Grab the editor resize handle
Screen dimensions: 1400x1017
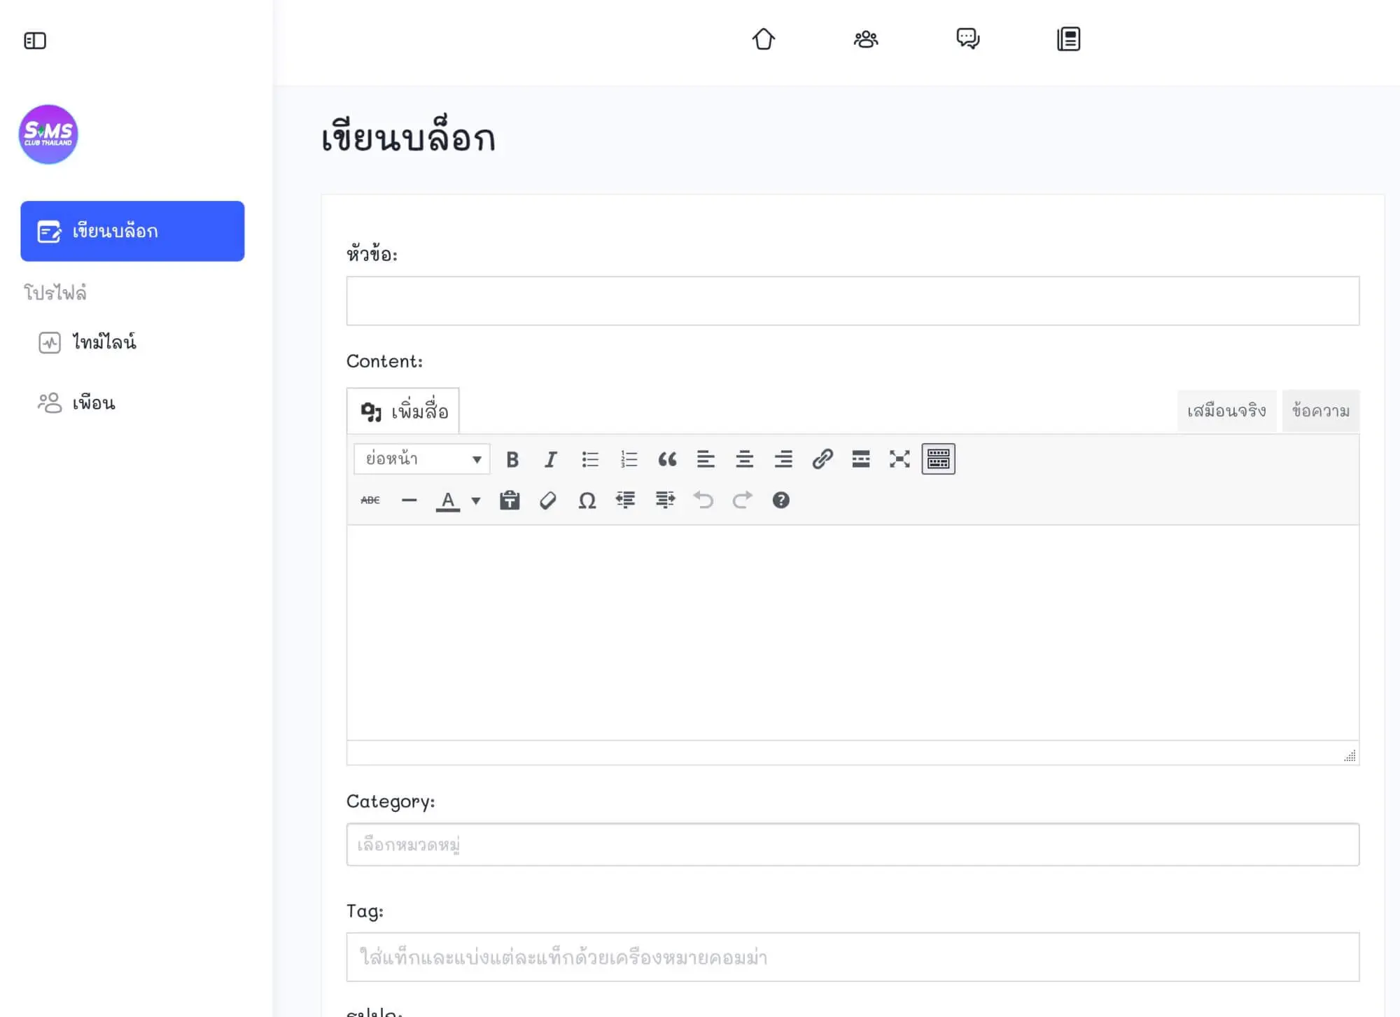coord(1350,755)
